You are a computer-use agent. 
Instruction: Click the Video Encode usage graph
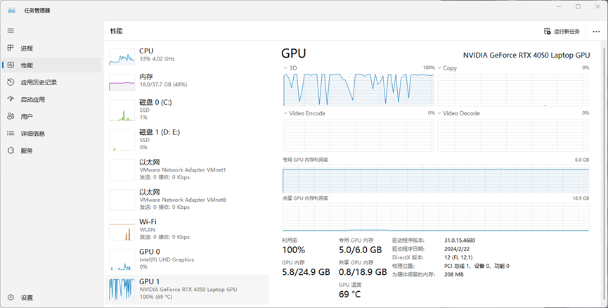click(x=358, y=134)
